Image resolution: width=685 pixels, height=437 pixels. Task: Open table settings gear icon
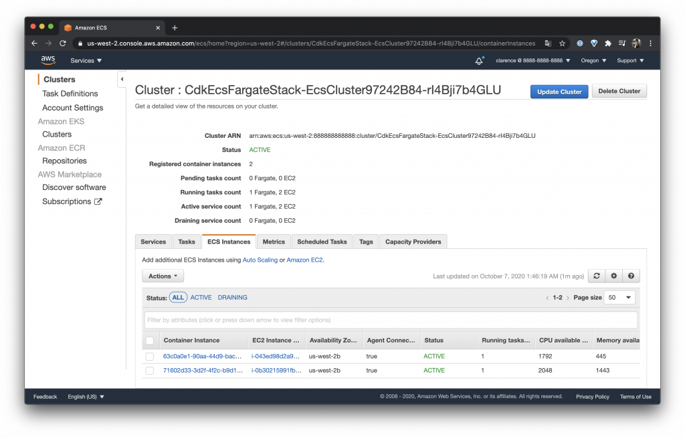tap(614, 276)
